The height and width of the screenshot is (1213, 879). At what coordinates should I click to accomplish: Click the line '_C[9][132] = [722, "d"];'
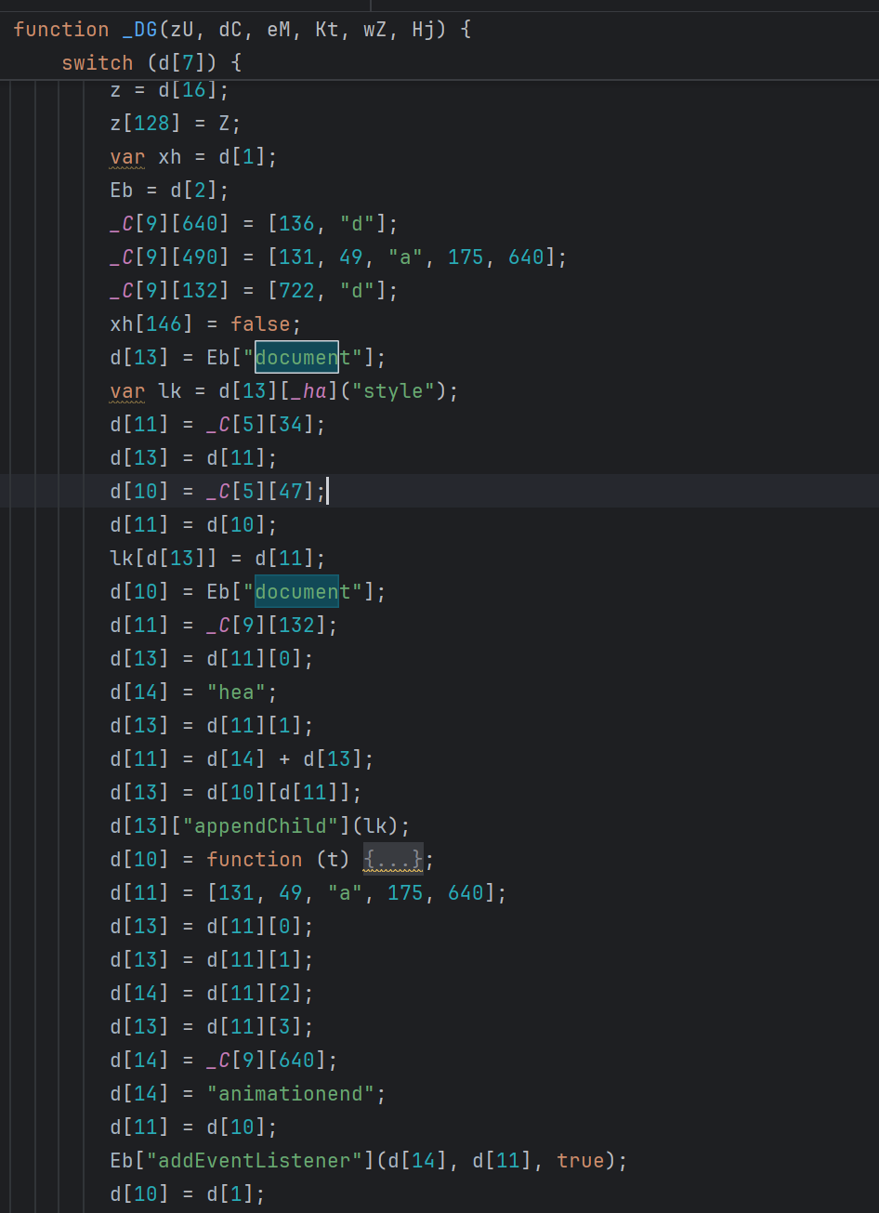254,291
